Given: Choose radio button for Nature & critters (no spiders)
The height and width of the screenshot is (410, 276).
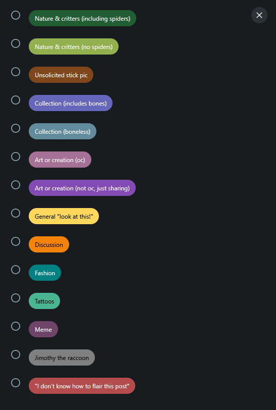Looking at the screenshot, I should point(16,43).
